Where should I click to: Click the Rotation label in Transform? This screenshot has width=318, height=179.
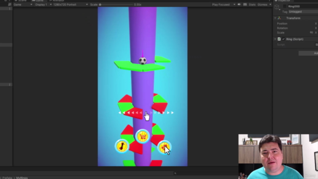(282, 28)
